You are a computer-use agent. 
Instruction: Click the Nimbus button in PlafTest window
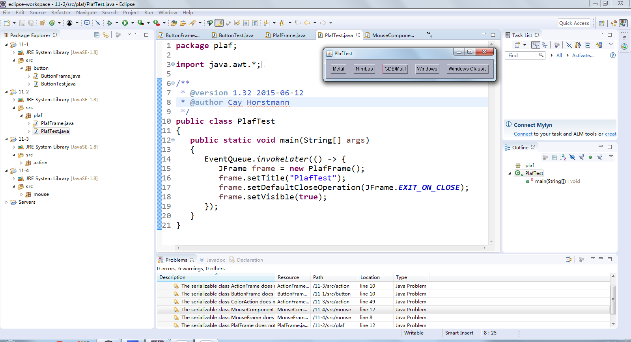[x=364, y=69]
